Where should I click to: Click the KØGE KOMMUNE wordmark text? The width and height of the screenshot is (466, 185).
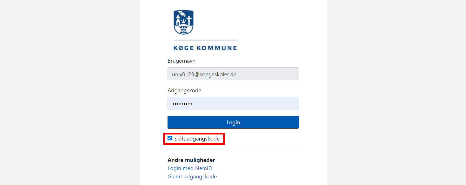coord(205,48)
